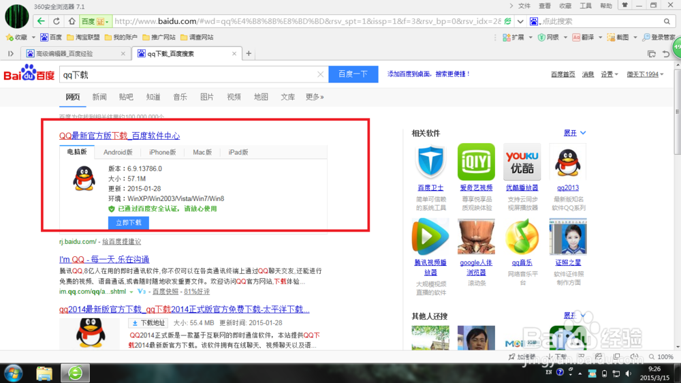
Task: Click the browser address bar URL
Action: click(x=308, y=21)
